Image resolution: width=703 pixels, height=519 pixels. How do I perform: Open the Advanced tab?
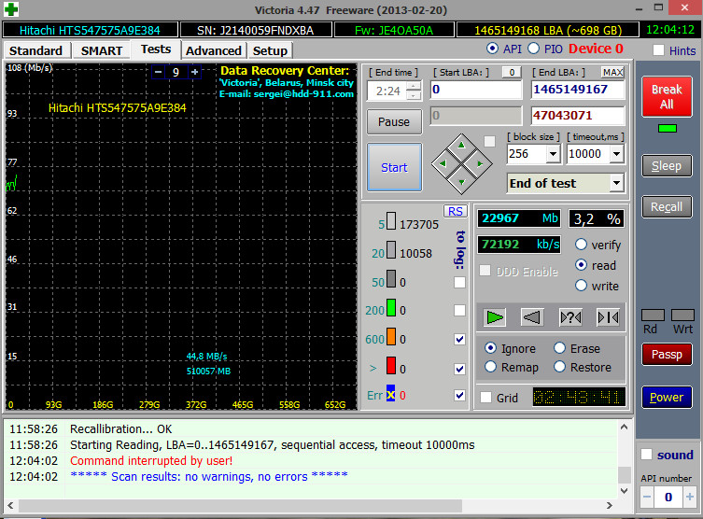click(x=213, y=50)
